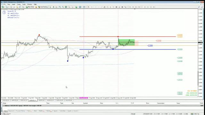Expand the Profiles dropdown arrow
205x115 pixels.
click(x=8, y=7)
